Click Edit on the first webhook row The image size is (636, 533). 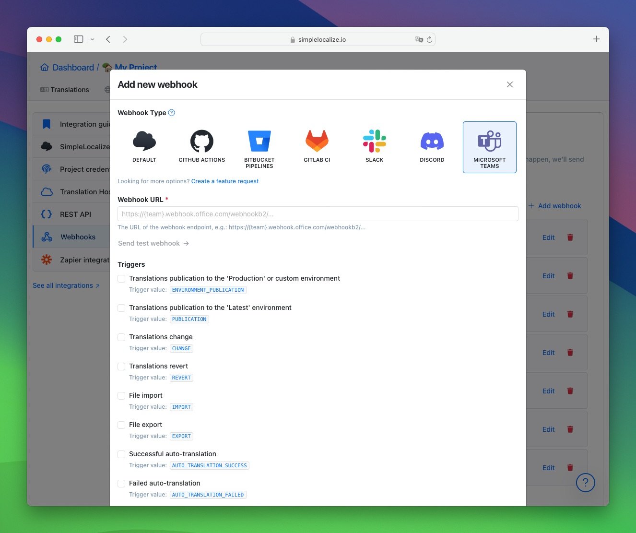[x=548, y=237]
